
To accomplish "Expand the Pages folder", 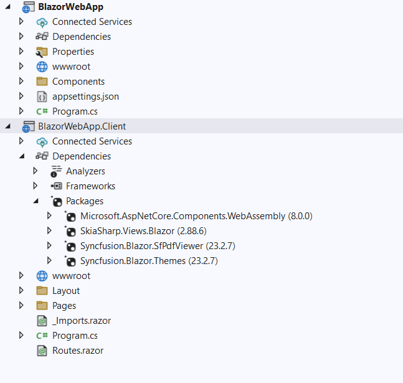I will point(21,305).
